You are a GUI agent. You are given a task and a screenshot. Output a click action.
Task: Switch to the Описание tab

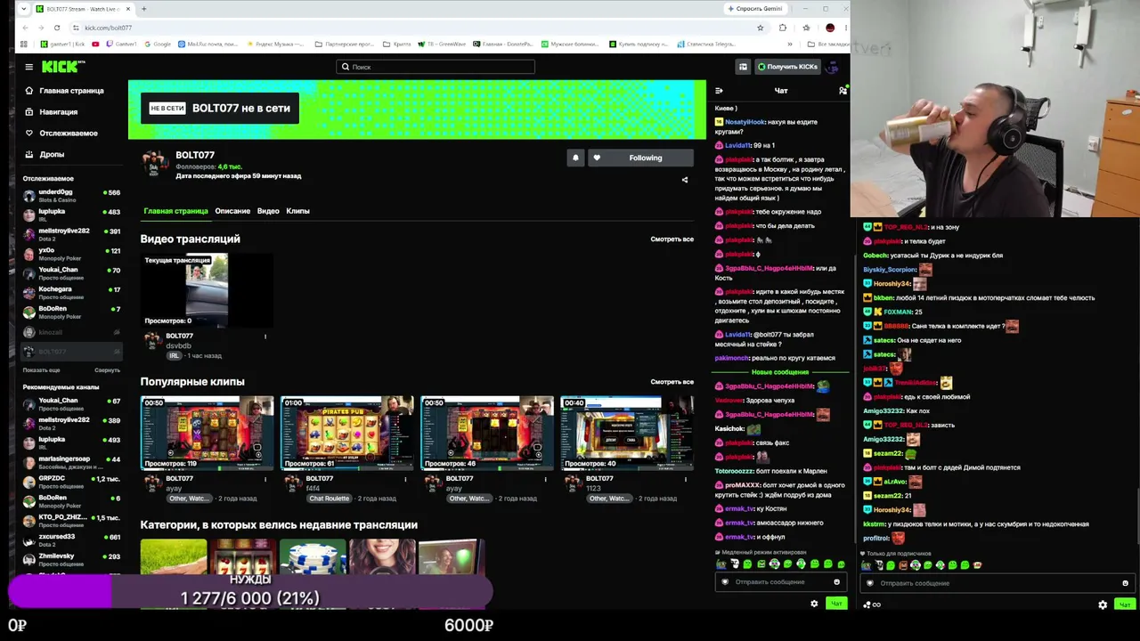click(x=232, y=211)
